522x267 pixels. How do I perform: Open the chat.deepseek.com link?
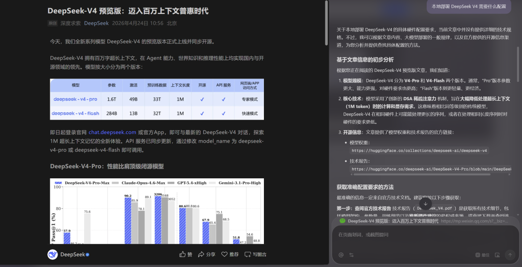112,132
